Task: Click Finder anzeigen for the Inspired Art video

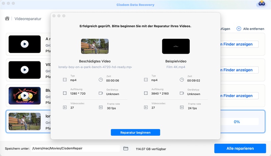Action: pyautogui.click(x=239, y=96)
